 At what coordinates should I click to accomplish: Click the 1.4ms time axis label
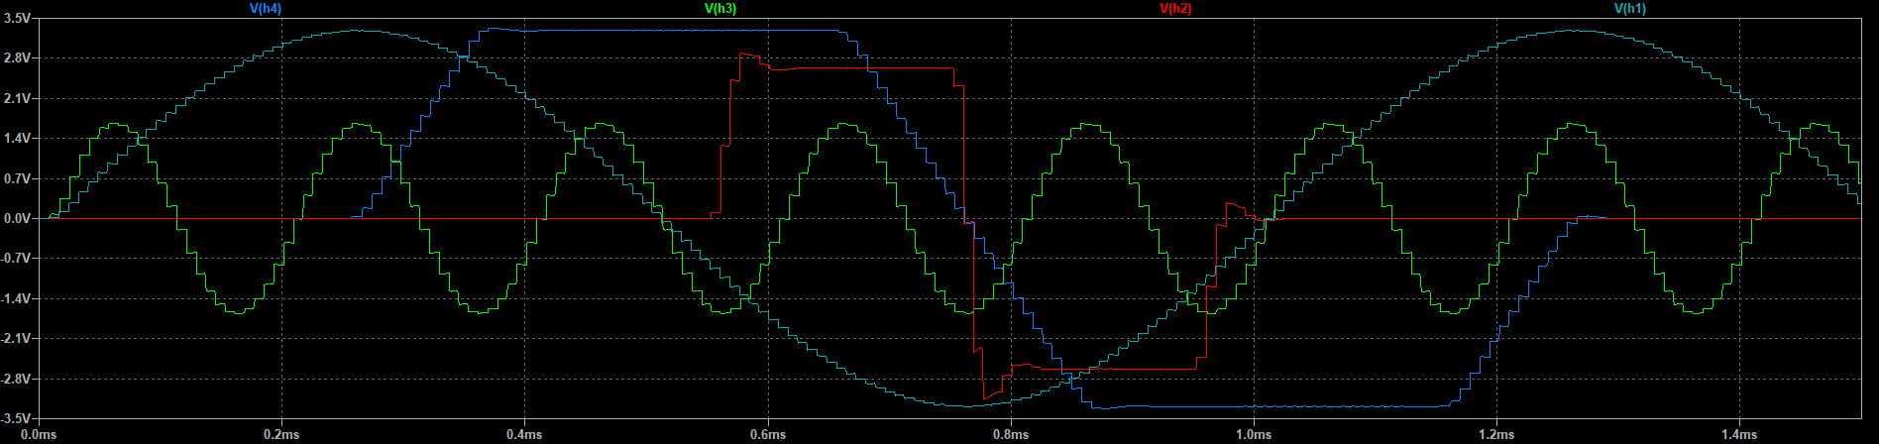tap(1740, 434)
